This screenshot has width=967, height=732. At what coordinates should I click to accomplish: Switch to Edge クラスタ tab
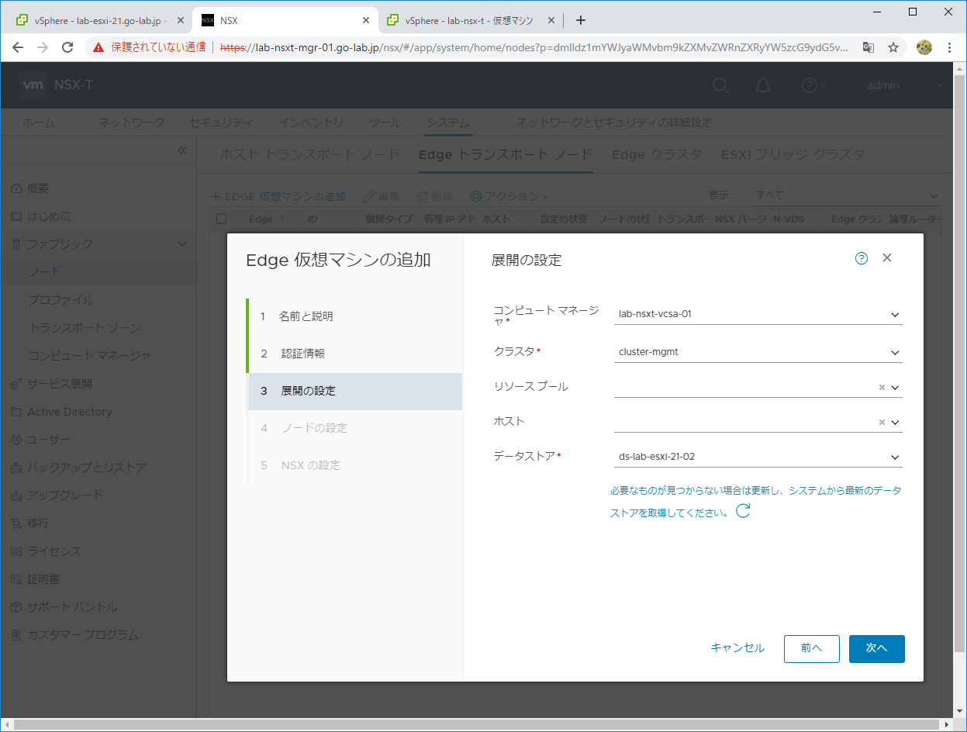click(657, 154)
